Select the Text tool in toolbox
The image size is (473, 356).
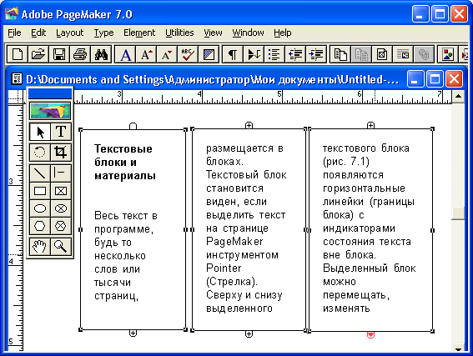coord(61,132)
